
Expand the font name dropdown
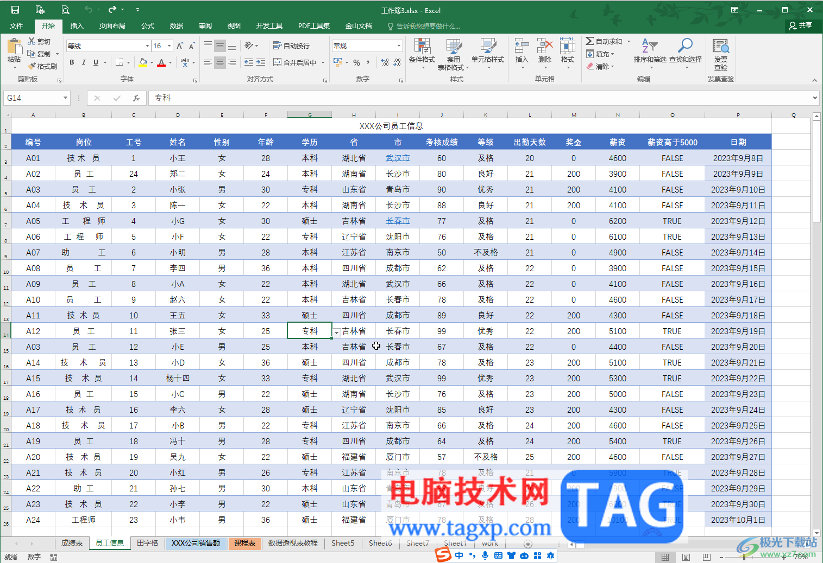(147, 46)
